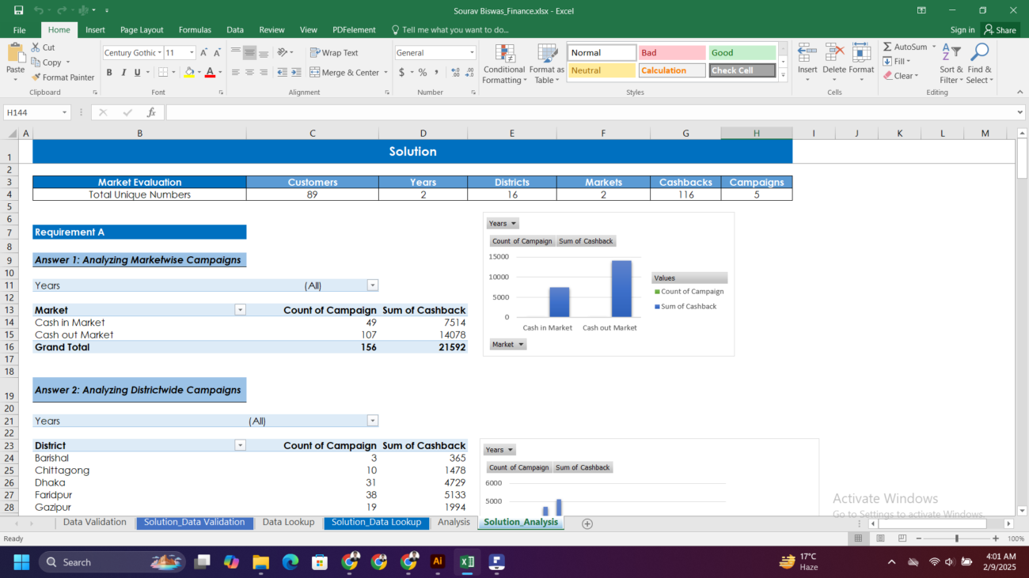Click the Increase Decimal icon
Viewport: 1029px width, 578px height.
(x=456, y=72)
